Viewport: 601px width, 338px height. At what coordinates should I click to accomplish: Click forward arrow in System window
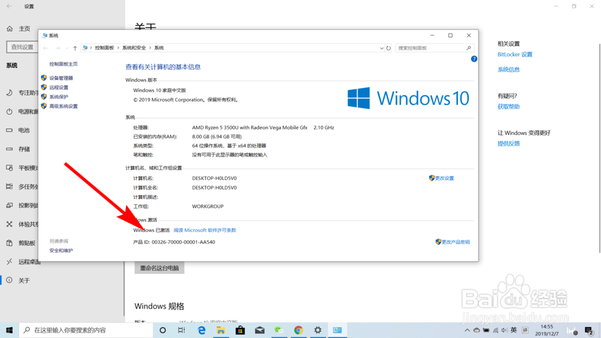(x=58, y=48)
